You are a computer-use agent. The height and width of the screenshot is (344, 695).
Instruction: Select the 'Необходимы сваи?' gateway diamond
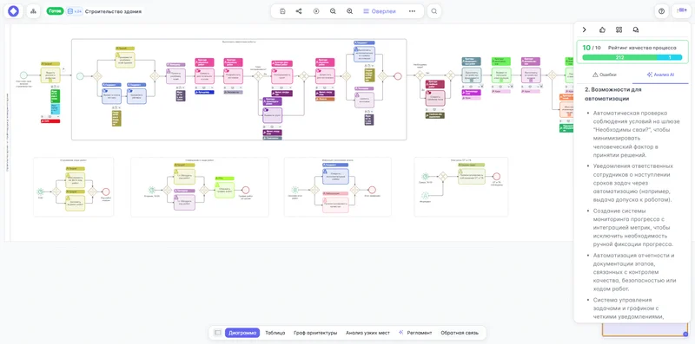[x=420, y=75]
